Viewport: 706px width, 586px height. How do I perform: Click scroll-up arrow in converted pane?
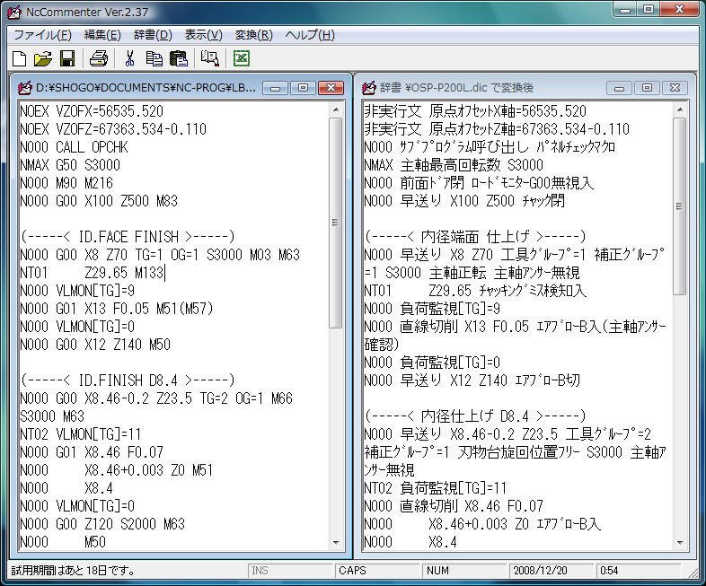click(680, 109)
